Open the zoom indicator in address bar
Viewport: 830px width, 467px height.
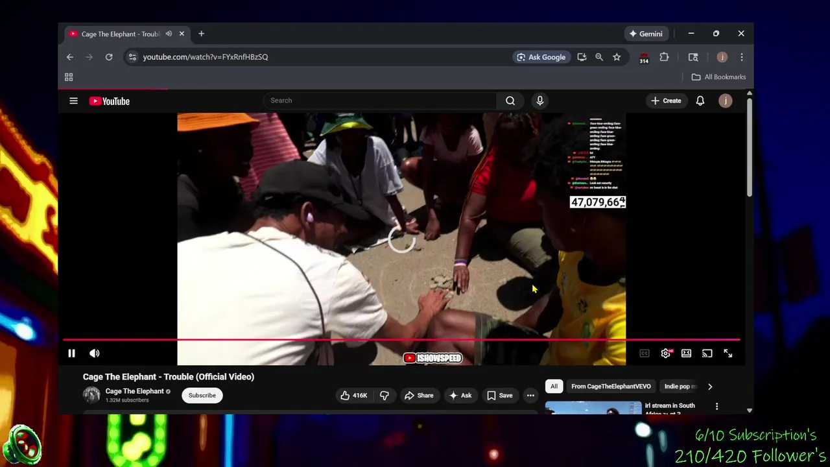click(599, 57)
